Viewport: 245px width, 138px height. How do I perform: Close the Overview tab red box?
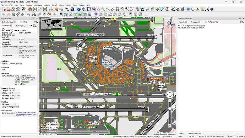(x=11, y=26)
